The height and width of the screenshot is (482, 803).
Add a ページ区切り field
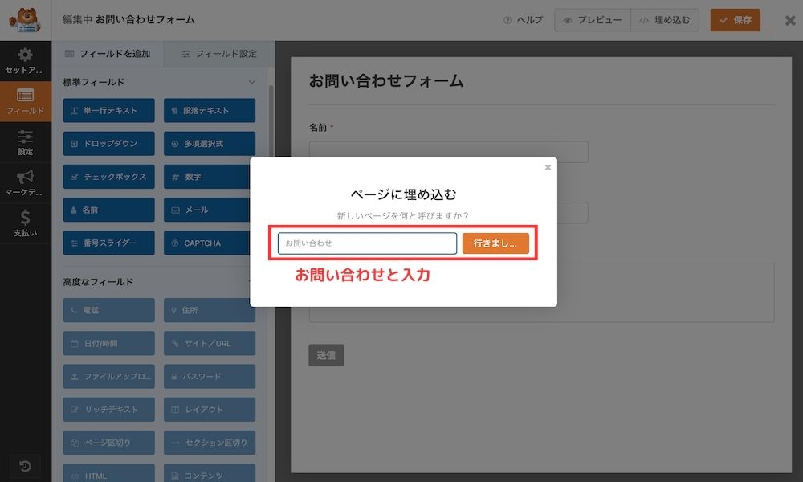(x=108, y=443)
